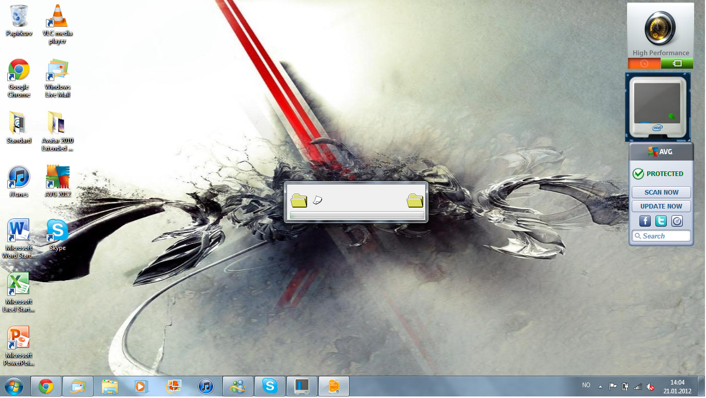Launch Windows Media Player from the taskbar
Viewport: 706px width, 398px height.
click(141, 386)
